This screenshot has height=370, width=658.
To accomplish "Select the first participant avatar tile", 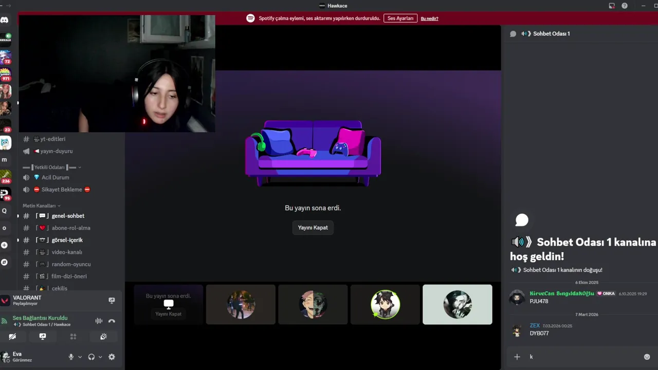I will [241, 305].
